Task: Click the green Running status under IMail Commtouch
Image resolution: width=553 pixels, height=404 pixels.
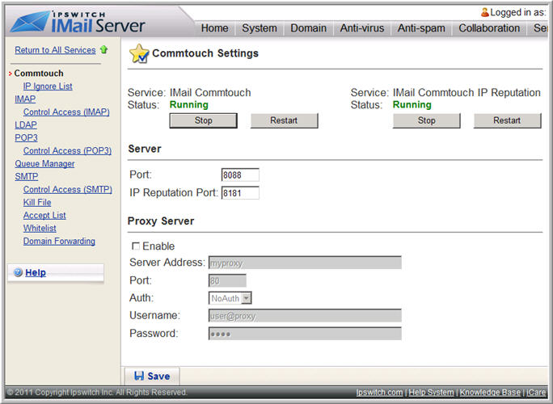Action: tap(188, 105)
